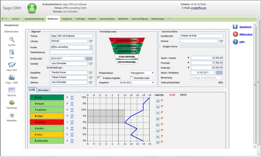Switch to the Verlauf tab
The height and width of the screenshot is (158, 261).
coord(15,19)
